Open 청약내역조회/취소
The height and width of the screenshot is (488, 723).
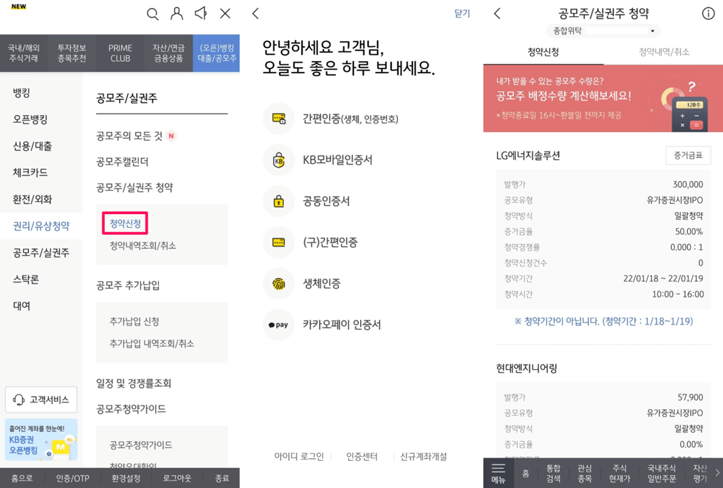coord(143,245)
